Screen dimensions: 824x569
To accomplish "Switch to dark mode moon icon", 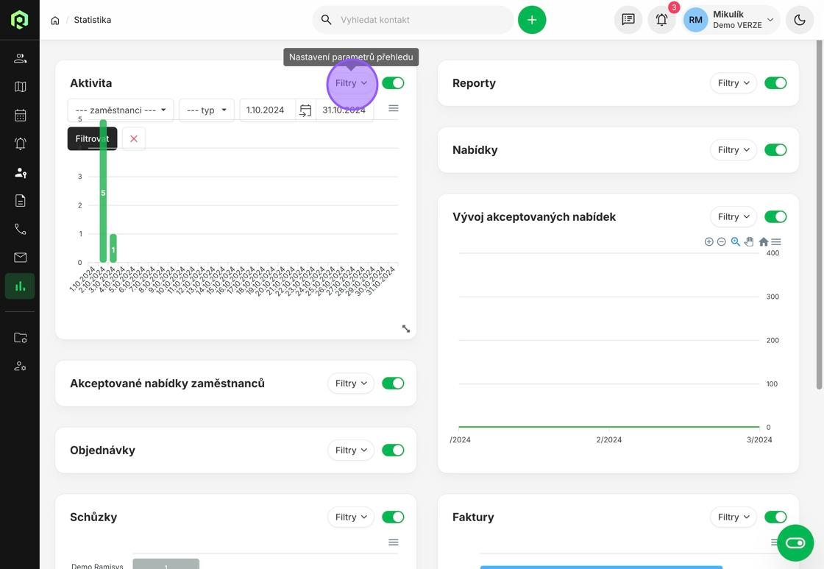I will click(799, 20).
